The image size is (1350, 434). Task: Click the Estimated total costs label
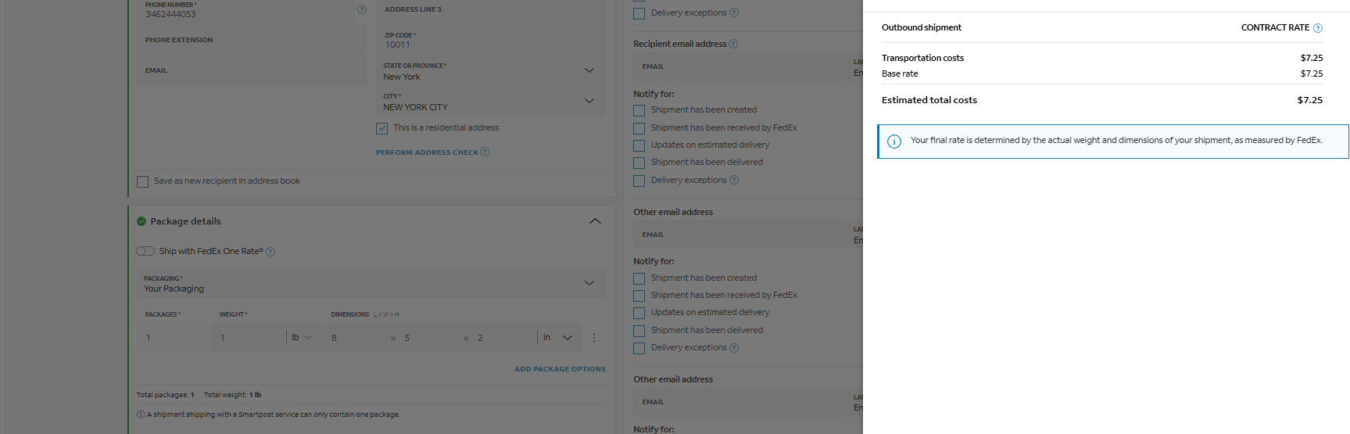coord(929,100)
